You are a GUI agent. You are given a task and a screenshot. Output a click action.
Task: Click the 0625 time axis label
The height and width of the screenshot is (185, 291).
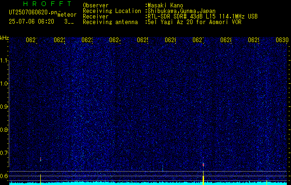pyautogui.click(x=142, y=40)
